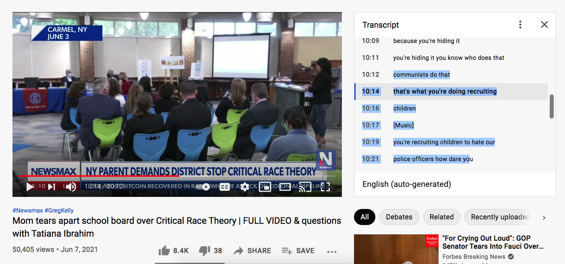Enable miniplayer mode
Viewport: 565px width, 264px height.
[x=265, y=187]
